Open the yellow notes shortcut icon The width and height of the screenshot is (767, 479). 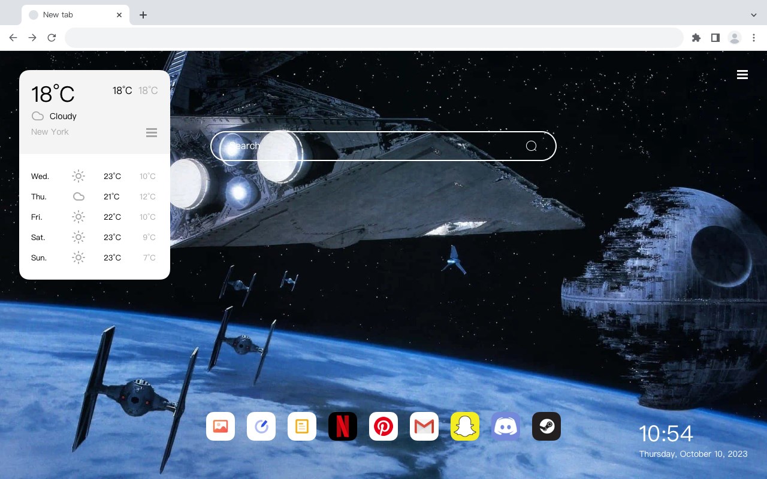click(x=302, y=426)
